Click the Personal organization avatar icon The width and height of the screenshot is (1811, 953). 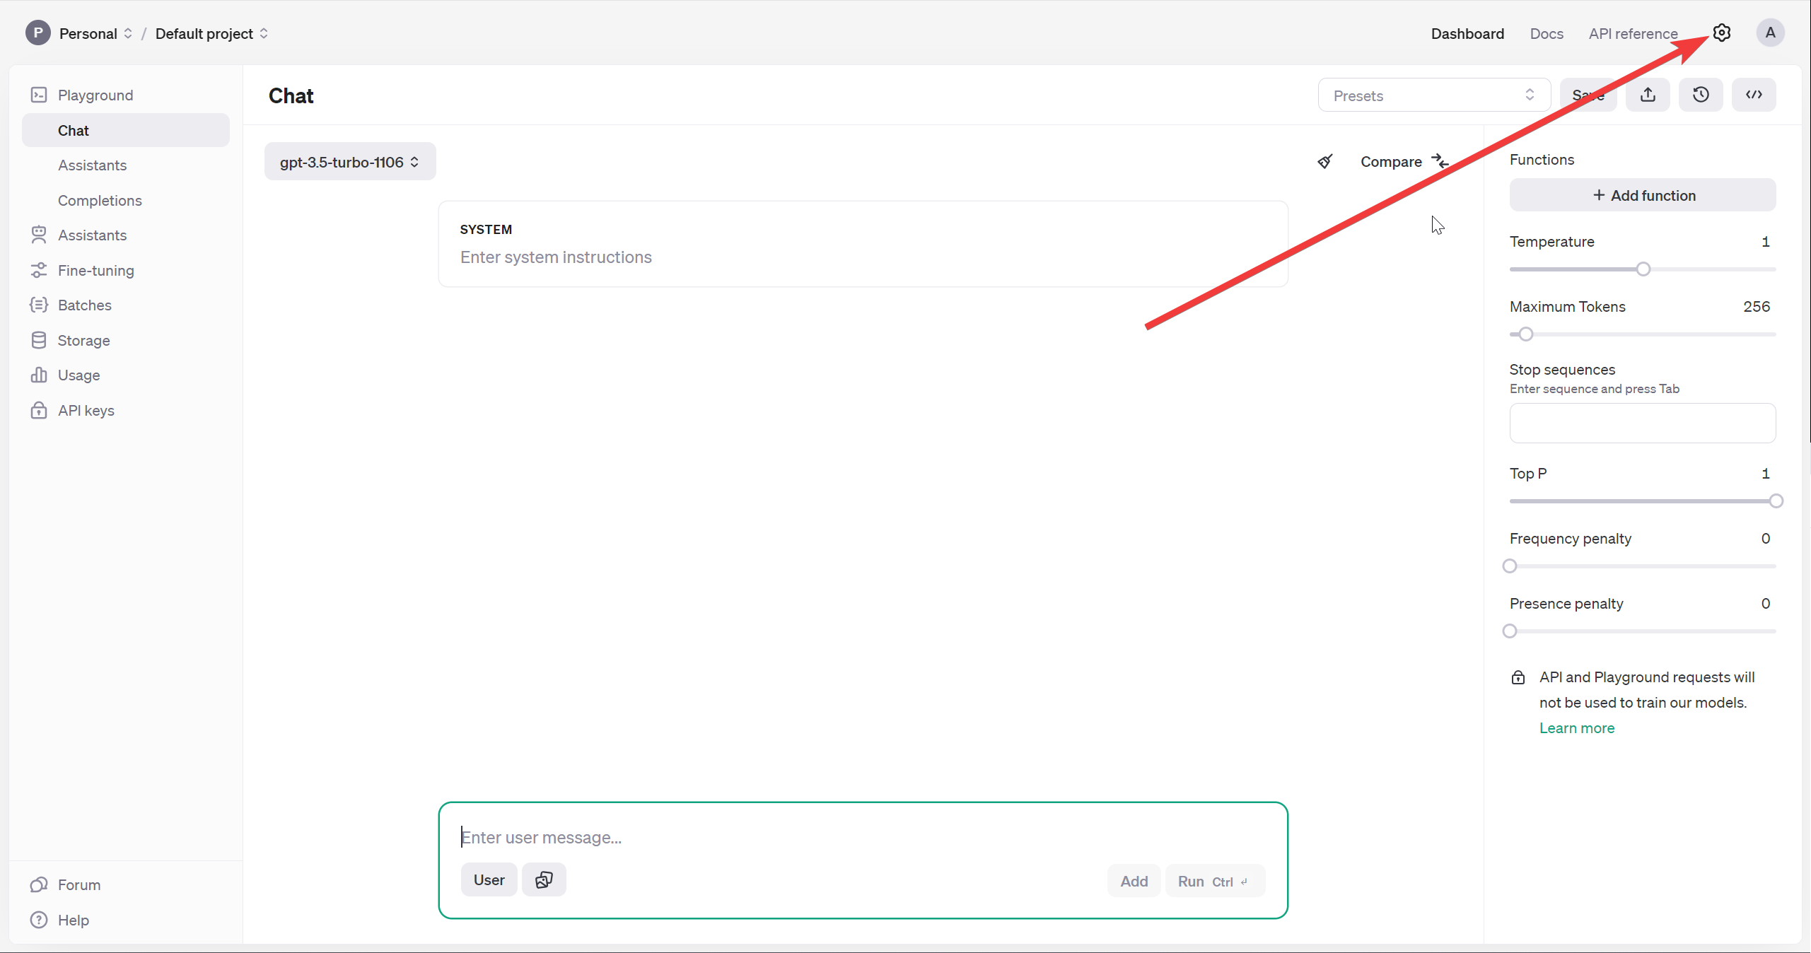click(x=38, y=33)
